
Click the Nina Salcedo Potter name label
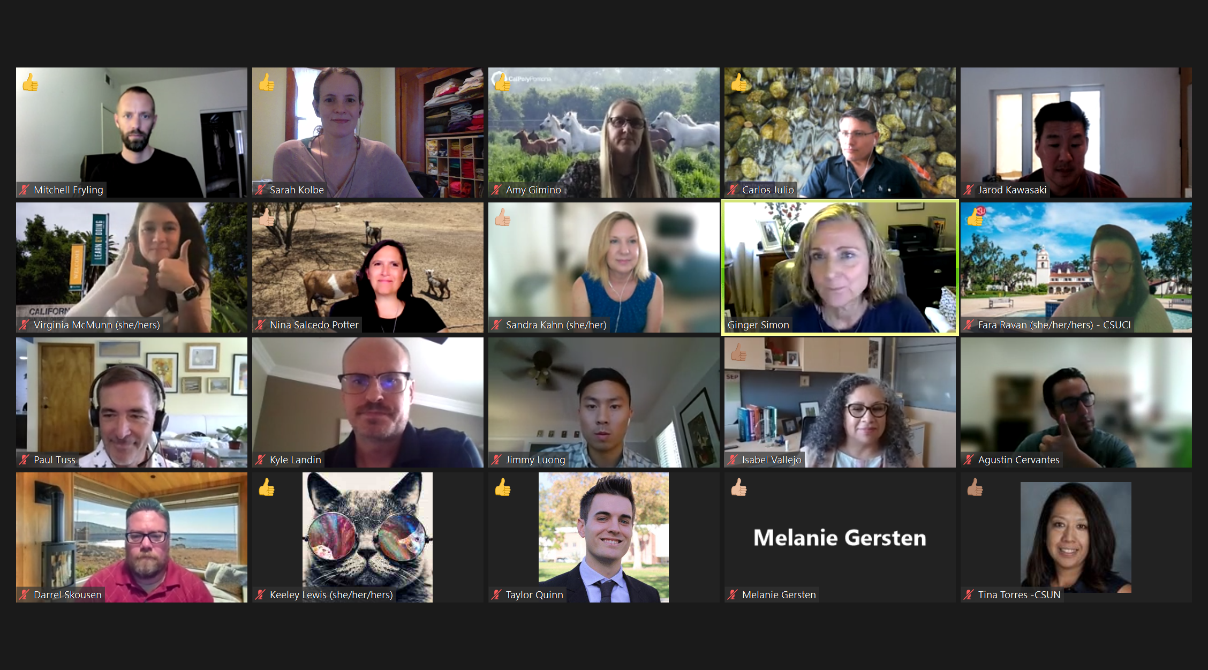[314, 325]
